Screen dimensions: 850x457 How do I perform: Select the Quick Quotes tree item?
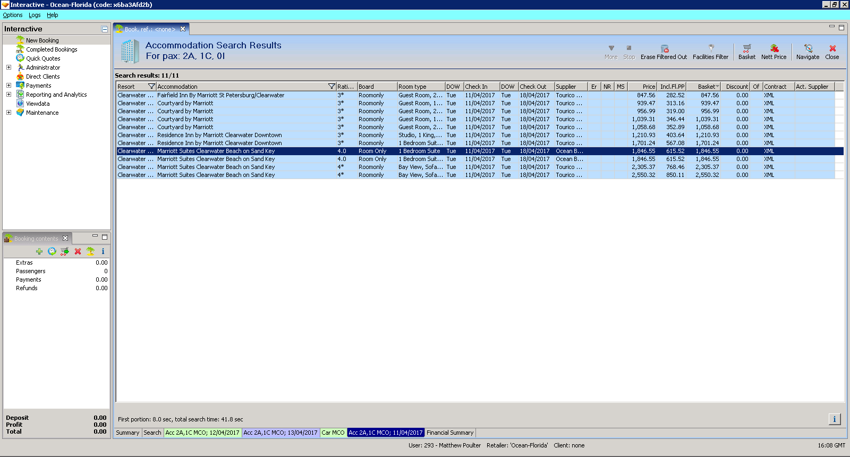43,58
